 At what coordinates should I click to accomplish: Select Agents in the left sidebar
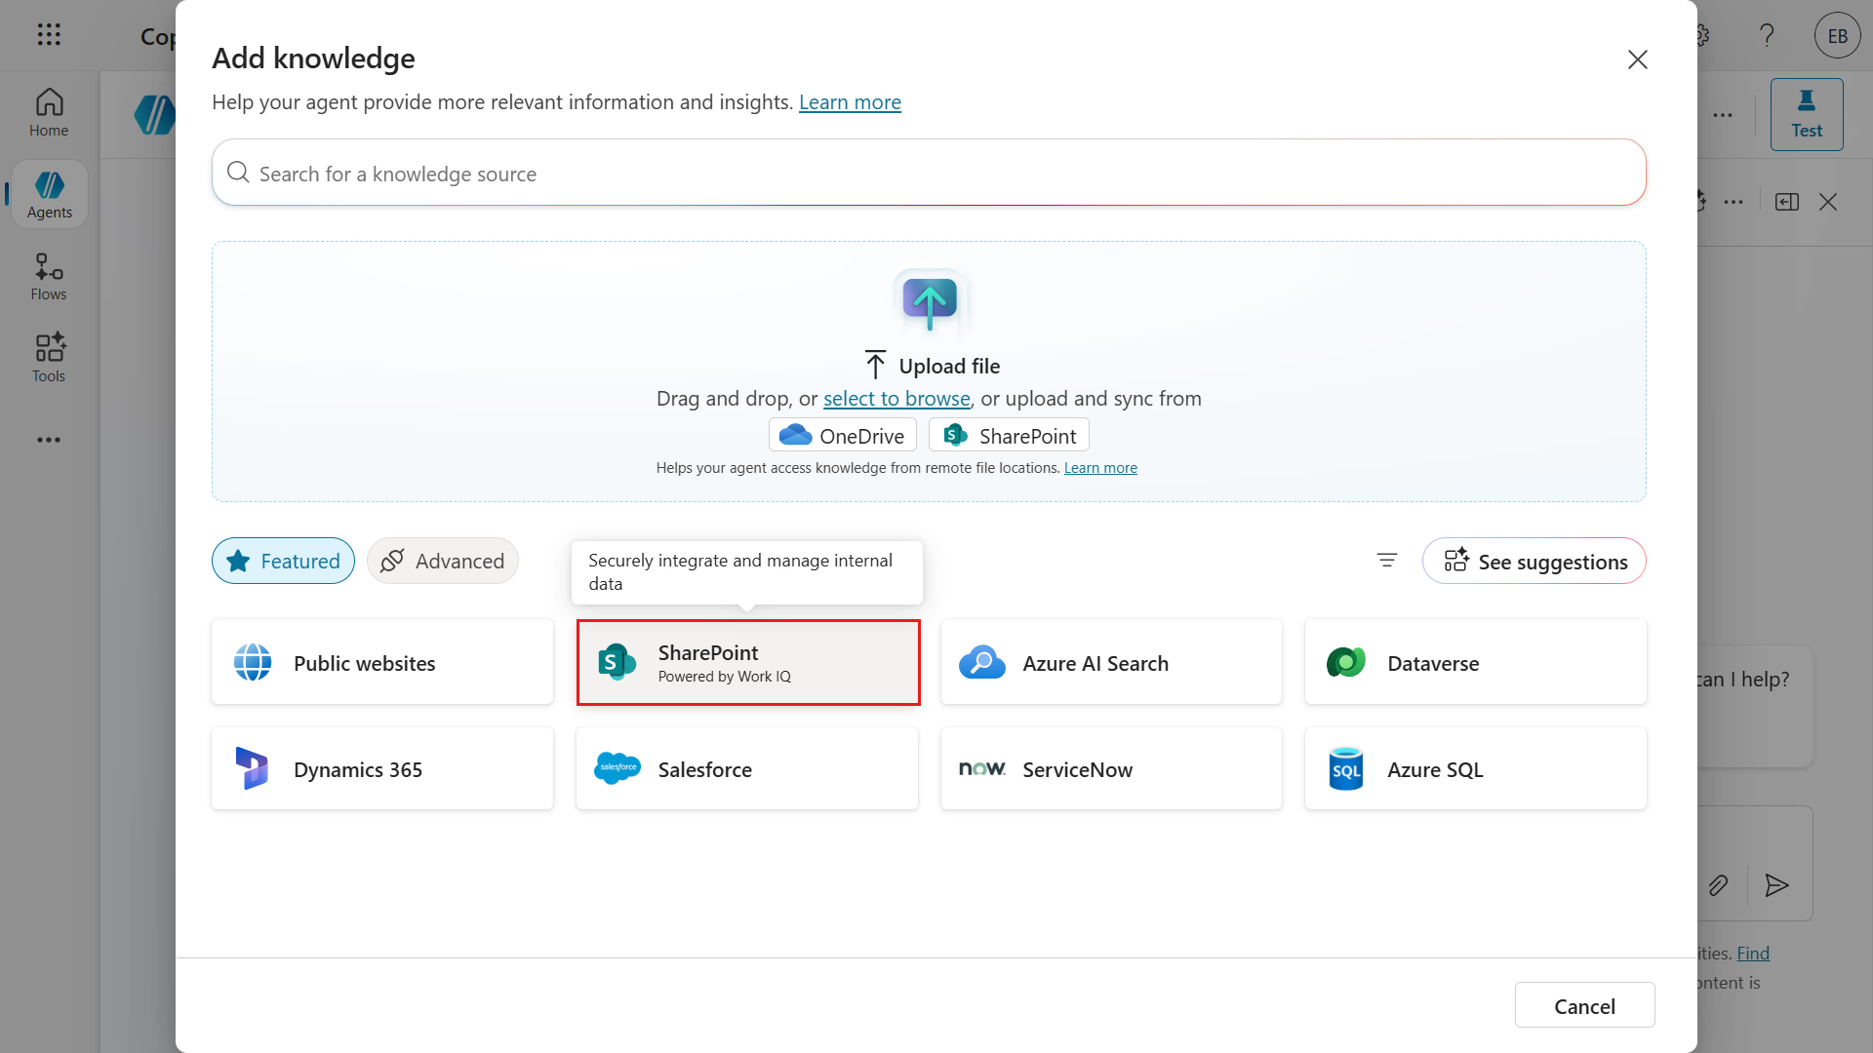tap(49, 193)
